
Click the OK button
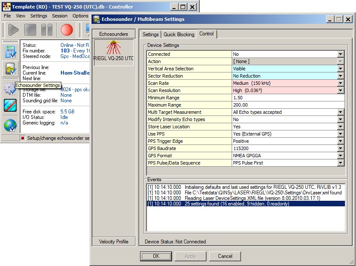156,256
